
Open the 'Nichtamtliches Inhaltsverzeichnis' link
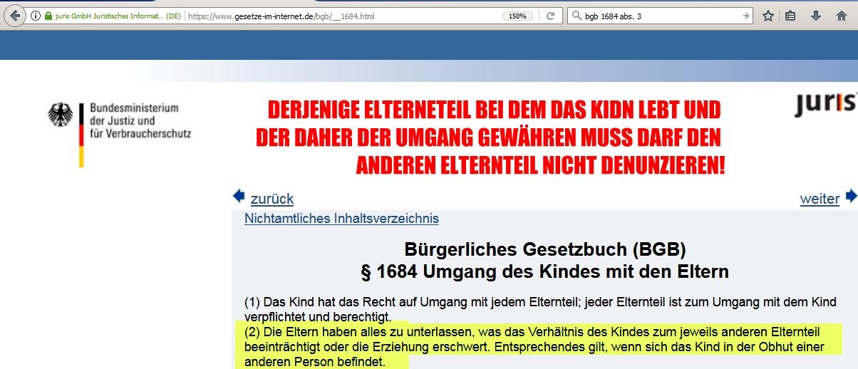point(341,219)
